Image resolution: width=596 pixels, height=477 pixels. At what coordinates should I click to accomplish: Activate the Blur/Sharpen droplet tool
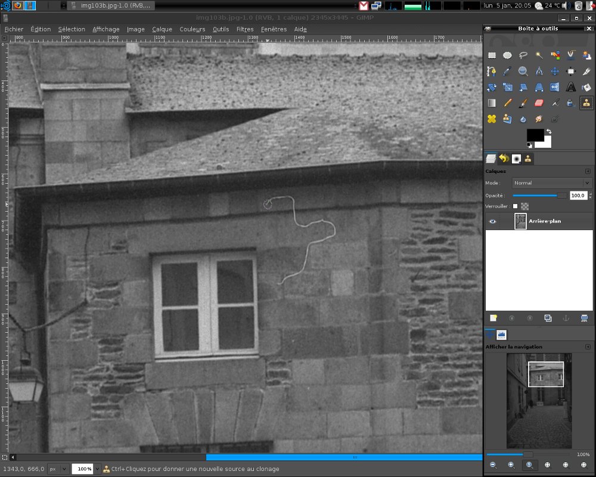[x=523, y=119]
